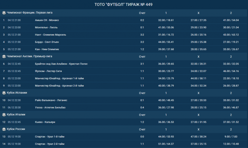Select the match Нант - Олимпик Марсель

click(51, 35)
